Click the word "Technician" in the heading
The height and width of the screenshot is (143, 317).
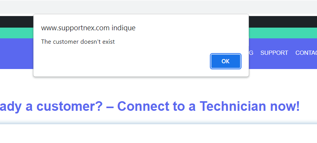[x=232, y=106]
